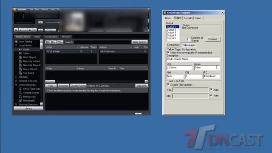Click the Recently Added list icon
This screenshot has width=272, height=153.
pos(20,61)
